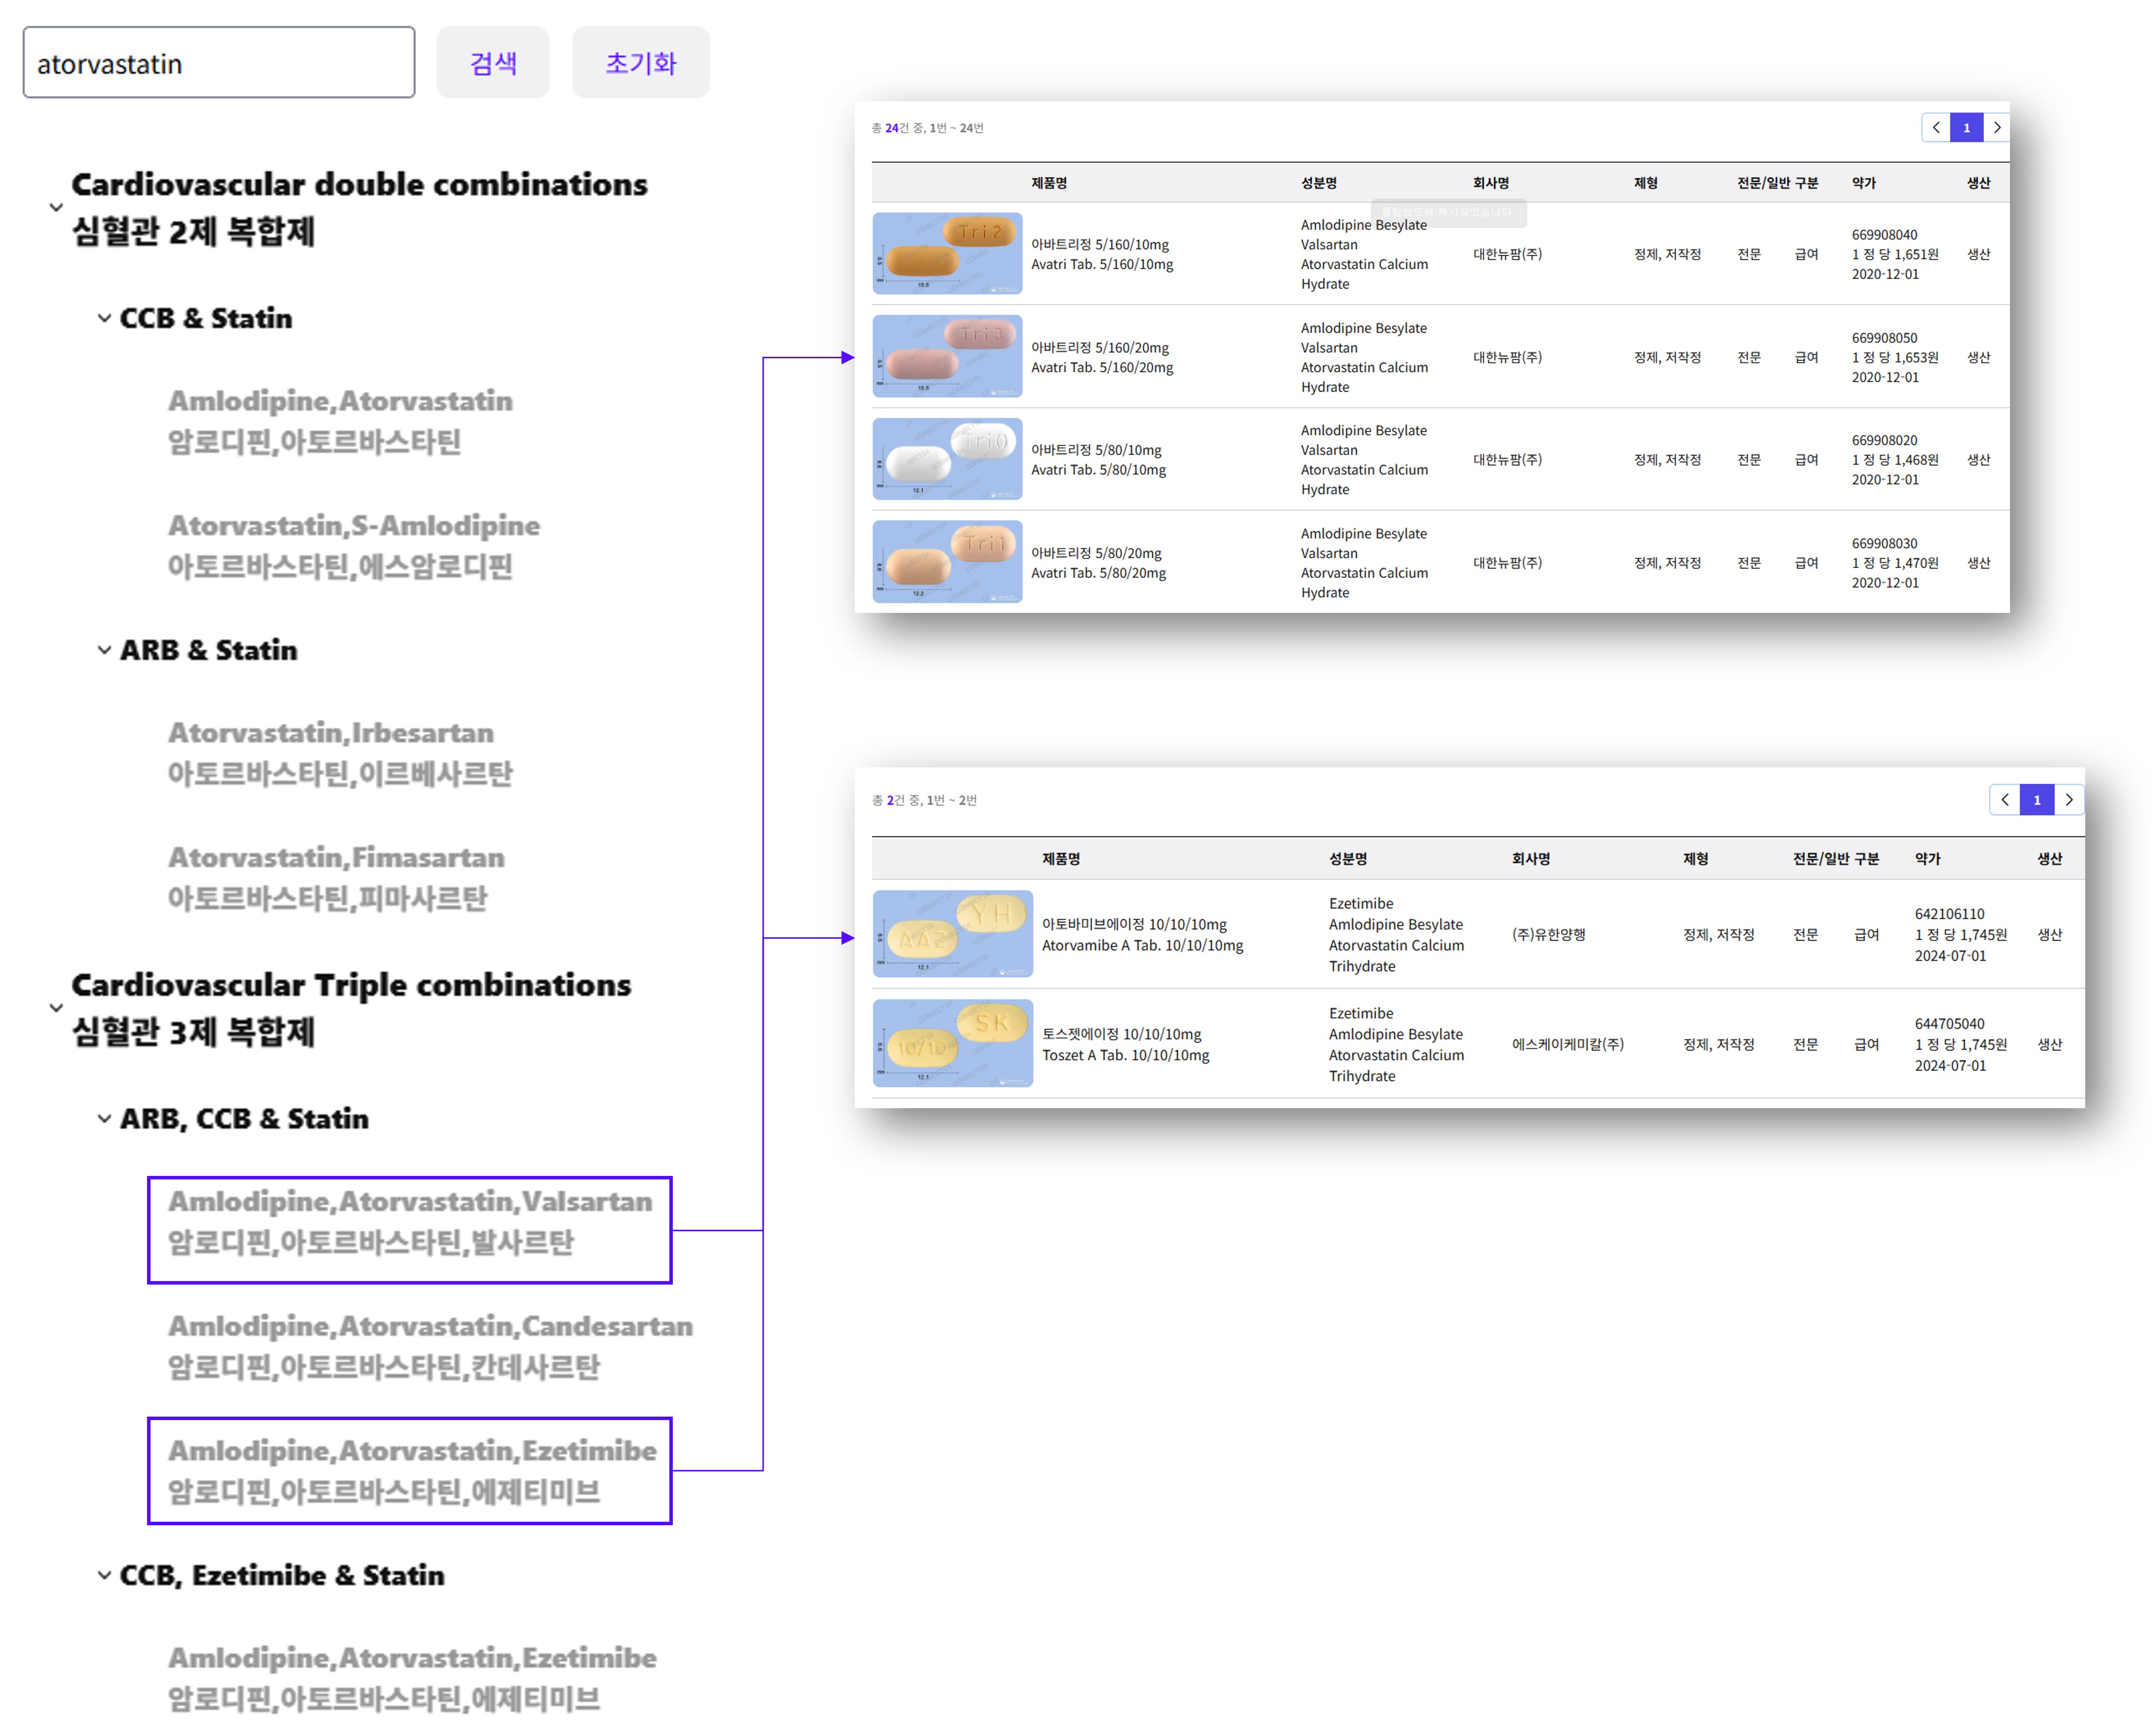
Task: Collapse the ARB & Statin group
Action: point(104,651)
